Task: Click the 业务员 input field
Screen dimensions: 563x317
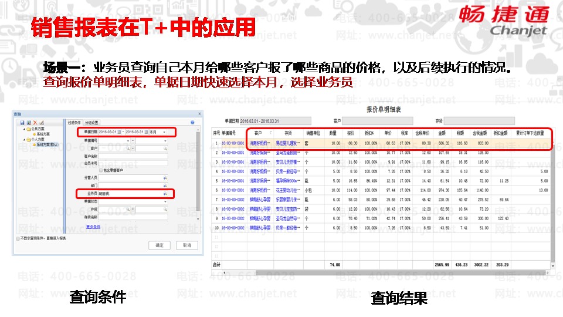Action: (133, 194)
